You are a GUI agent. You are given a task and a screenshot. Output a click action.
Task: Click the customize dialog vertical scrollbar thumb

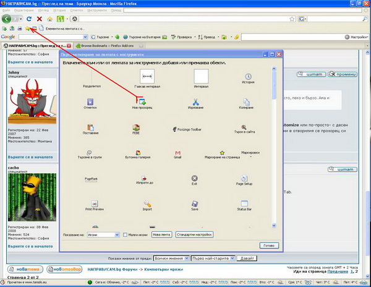pyautogui.click(x=274, y=85)
